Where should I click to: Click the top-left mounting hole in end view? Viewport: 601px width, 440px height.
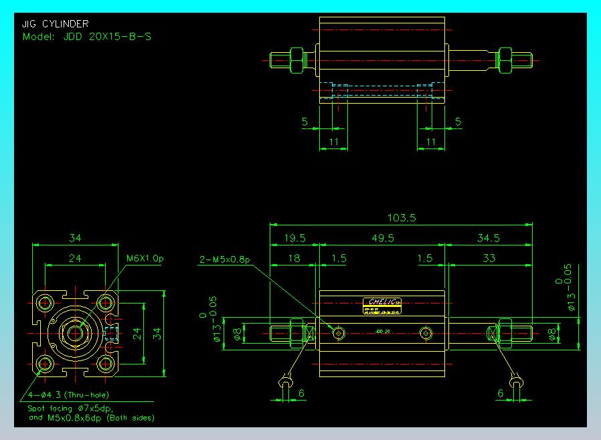pyautogui.click(x=45, y=302)
